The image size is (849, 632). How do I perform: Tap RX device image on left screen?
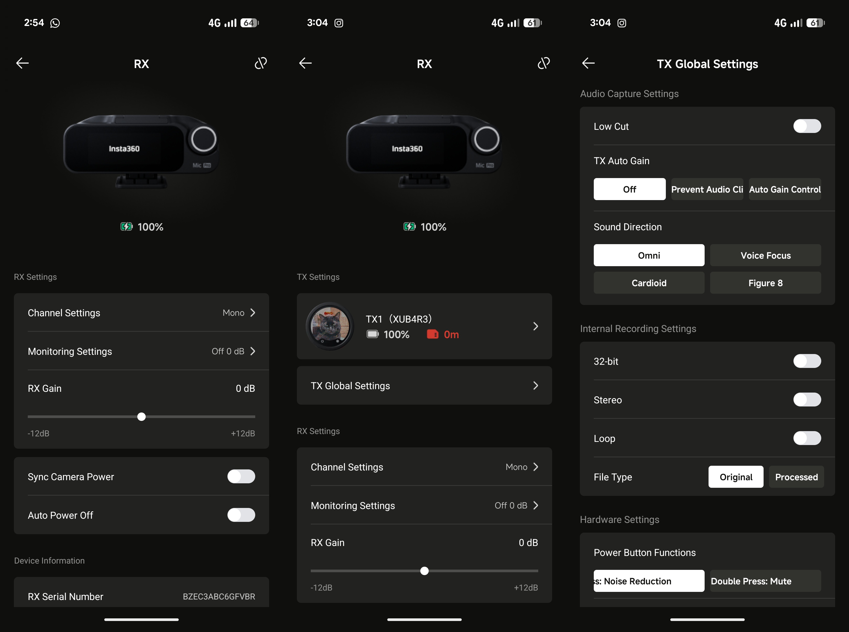tap(141, 152)
